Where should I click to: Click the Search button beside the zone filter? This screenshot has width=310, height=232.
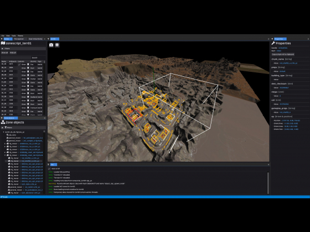click(x=34, y=58)
